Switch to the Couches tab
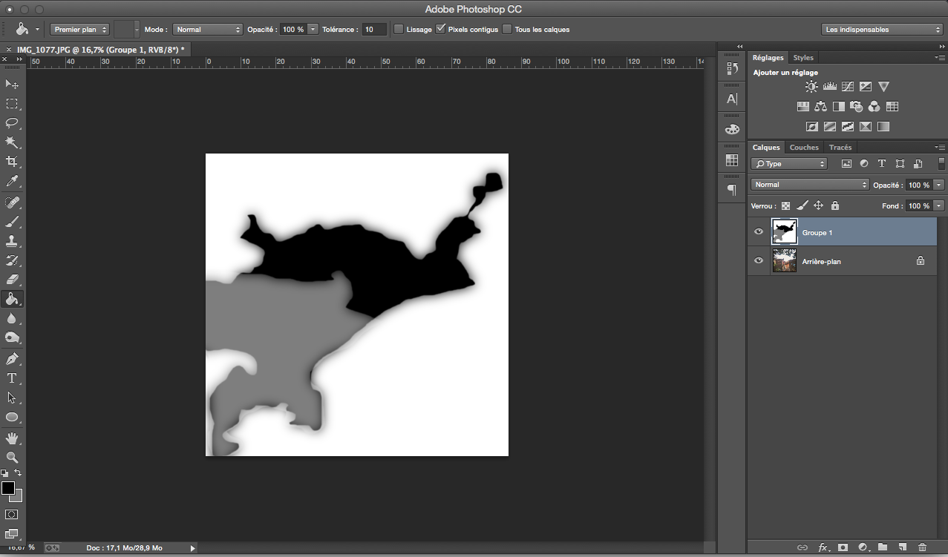 804,147
